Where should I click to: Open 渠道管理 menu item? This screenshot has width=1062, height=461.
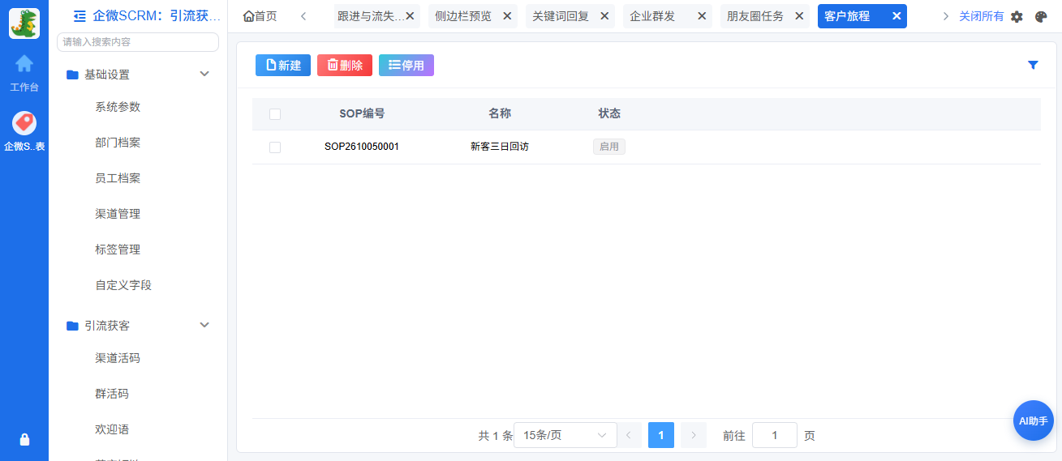point(118,214)
